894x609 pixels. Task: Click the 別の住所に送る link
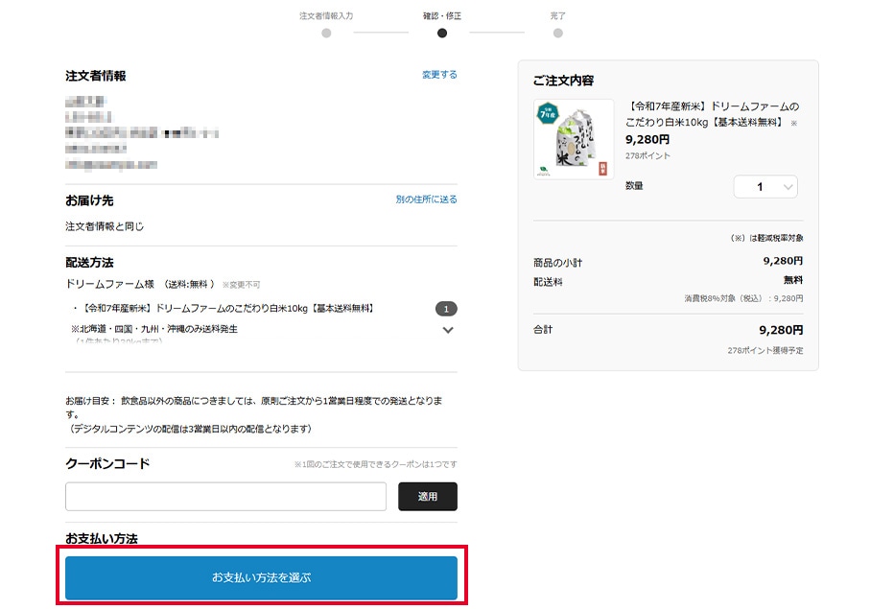pyautogui.click(x=426, y=199)
